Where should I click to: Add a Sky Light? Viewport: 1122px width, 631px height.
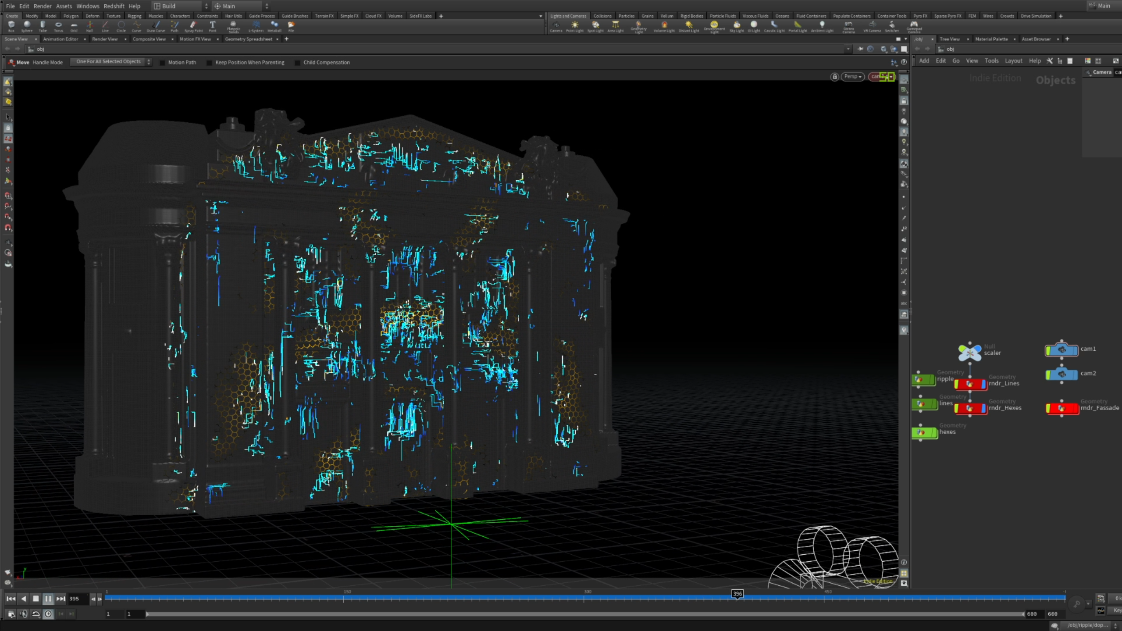(737, 27)
